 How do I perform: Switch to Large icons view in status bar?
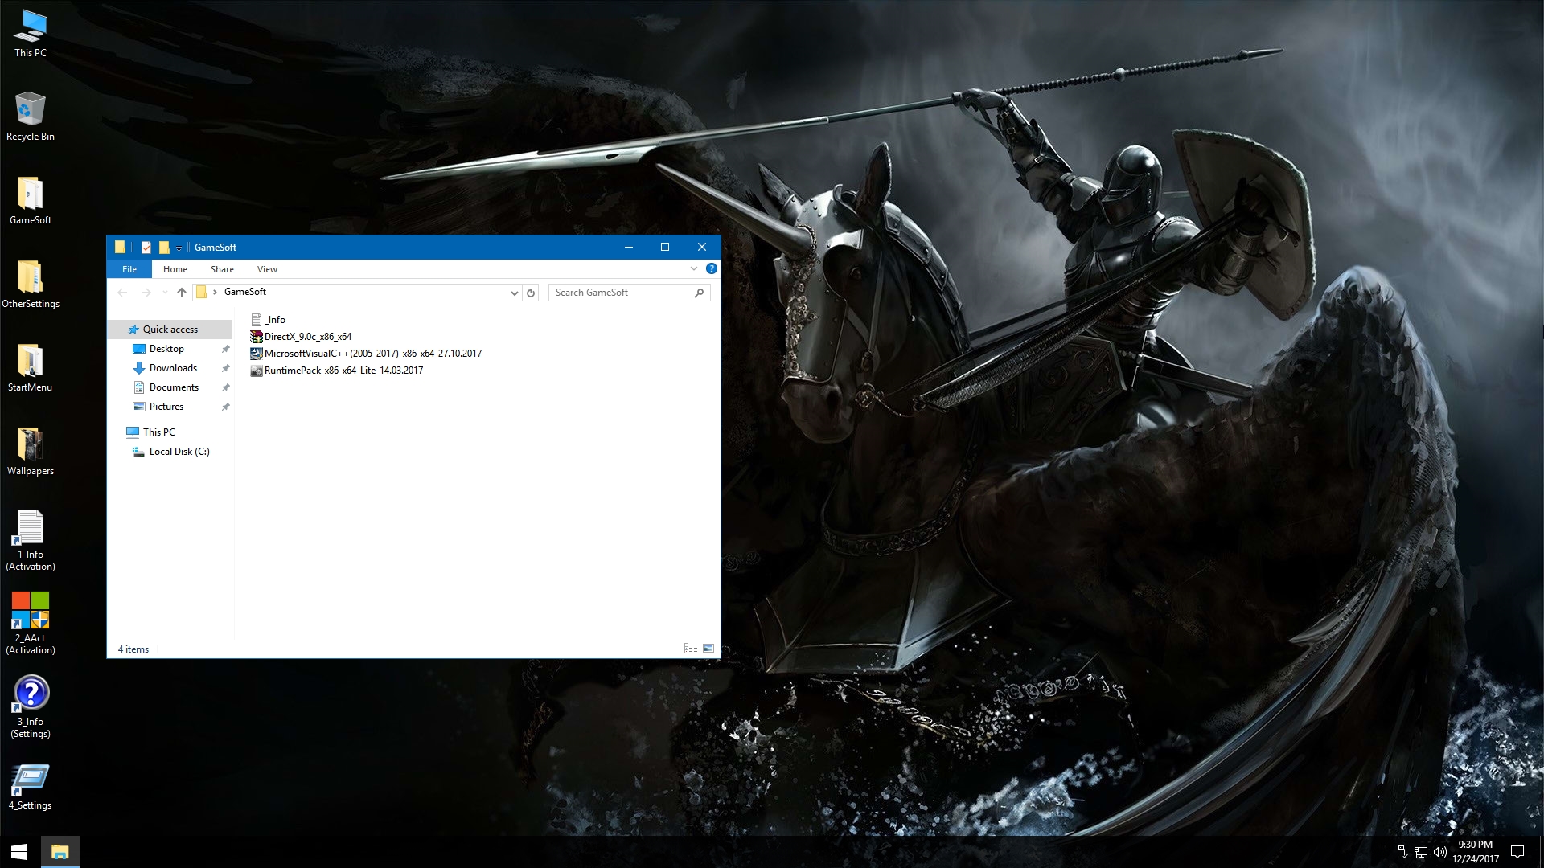click(x=708, y=649)
